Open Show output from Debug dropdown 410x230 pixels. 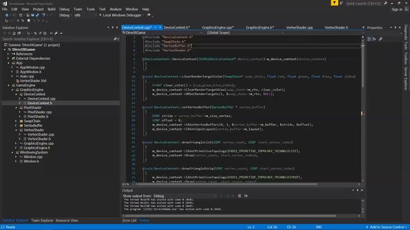[185, 196]
